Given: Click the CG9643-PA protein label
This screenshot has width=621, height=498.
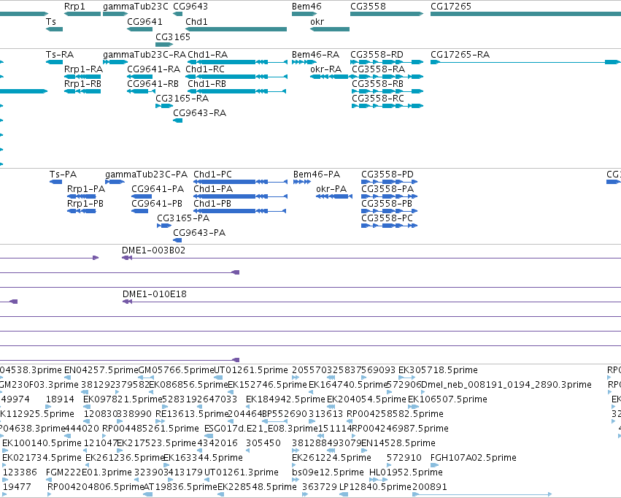Looking at the screenshot, I should [x=199, y=233].
